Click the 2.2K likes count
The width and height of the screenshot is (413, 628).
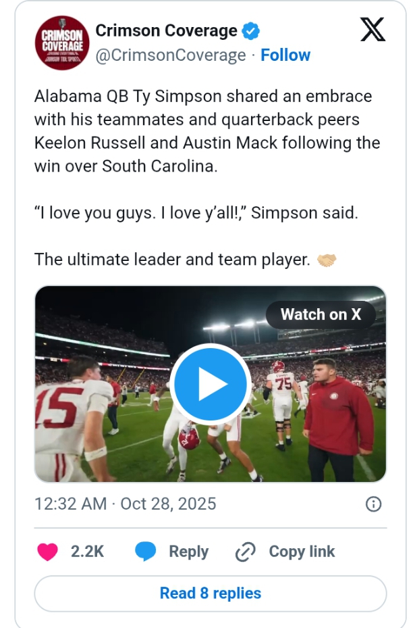[x=88, y=552]
